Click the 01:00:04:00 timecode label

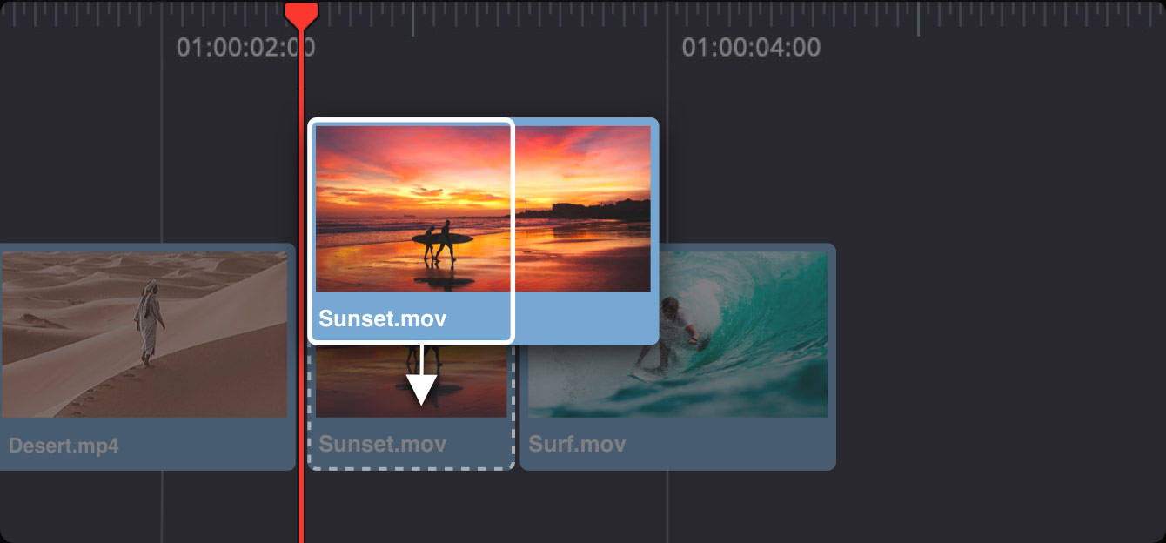coord(750,47)
